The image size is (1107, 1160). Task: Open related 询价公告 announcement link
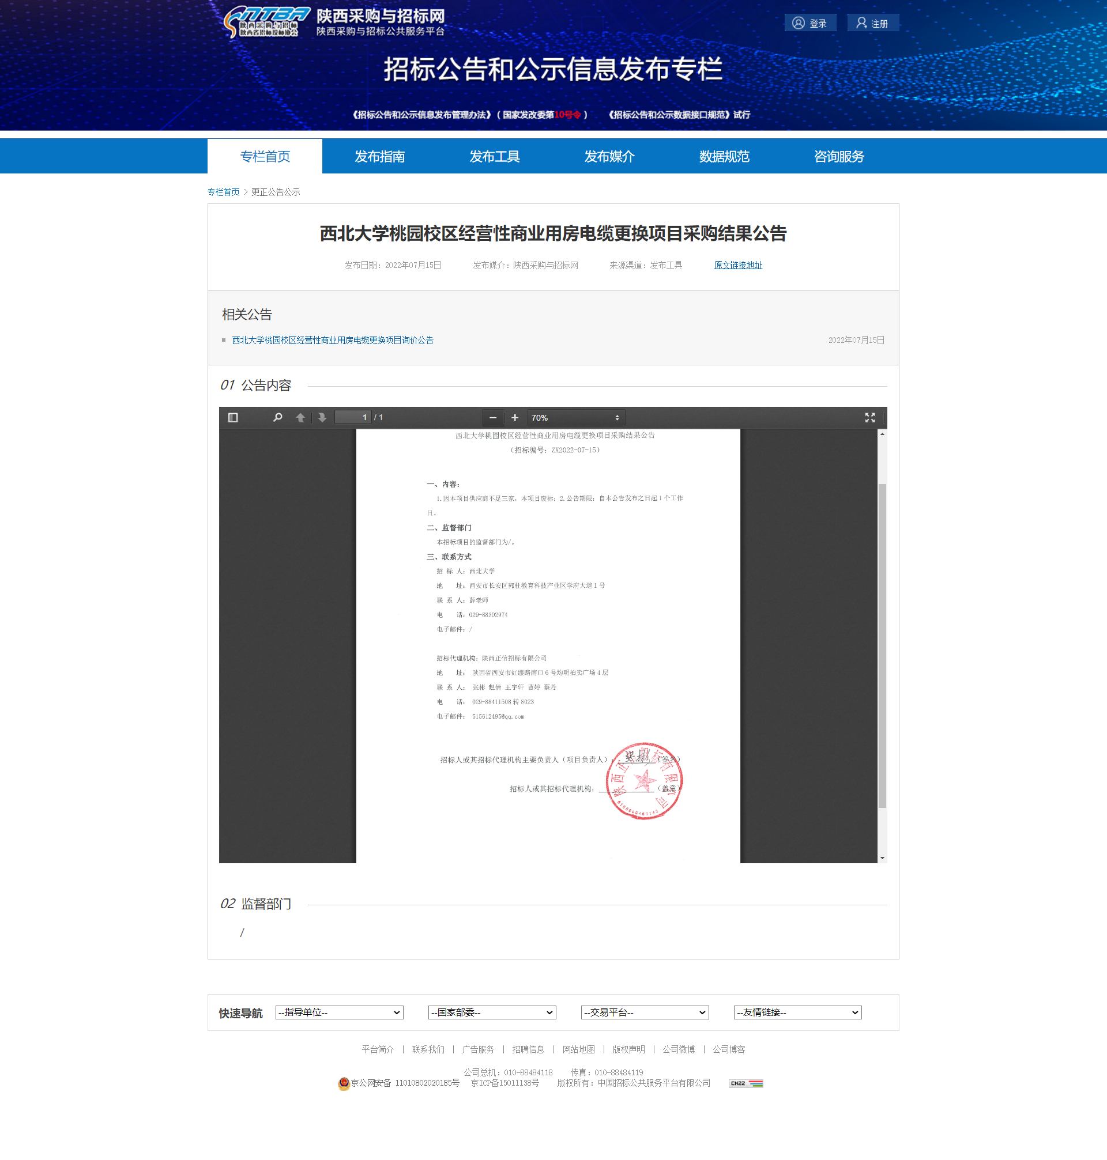coord(332,340)
